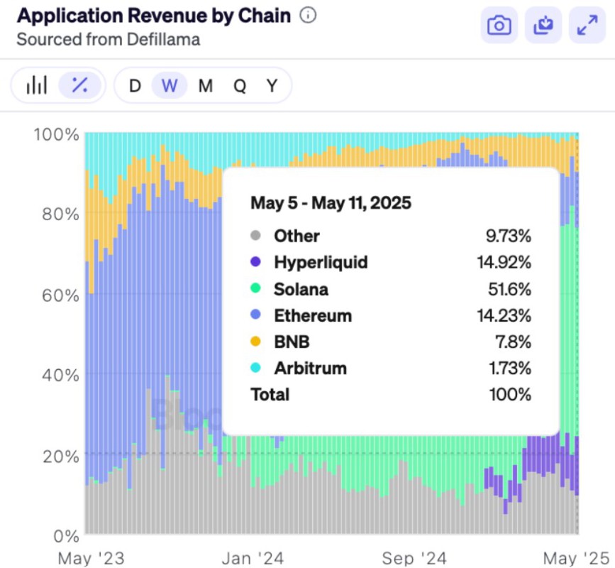615x568 pixels.
Task: Click the yellow BNB legend dot
Action: pos(256,342)
